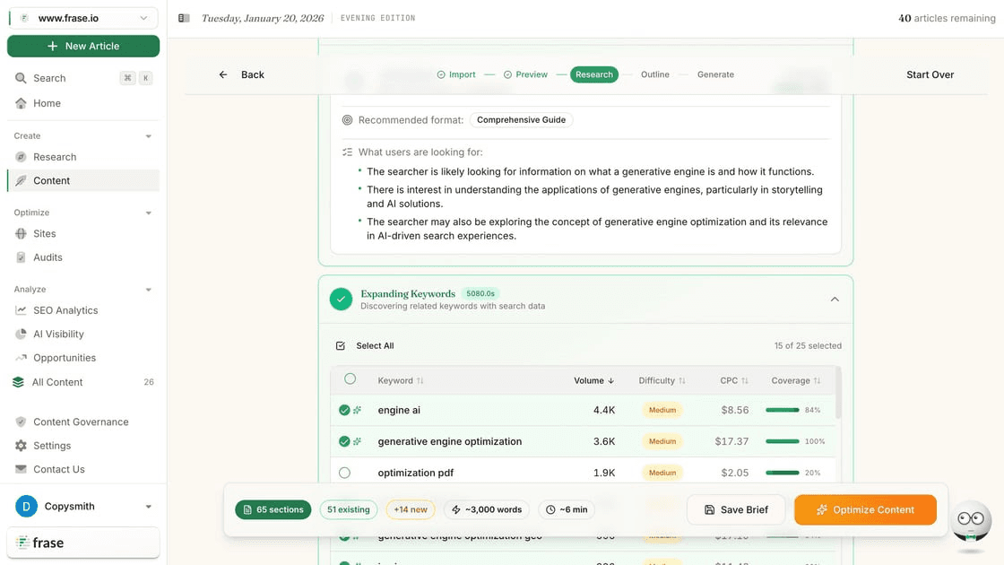Collapse the Create section in sidebar

pyautogui.click(x=147, y=135)
